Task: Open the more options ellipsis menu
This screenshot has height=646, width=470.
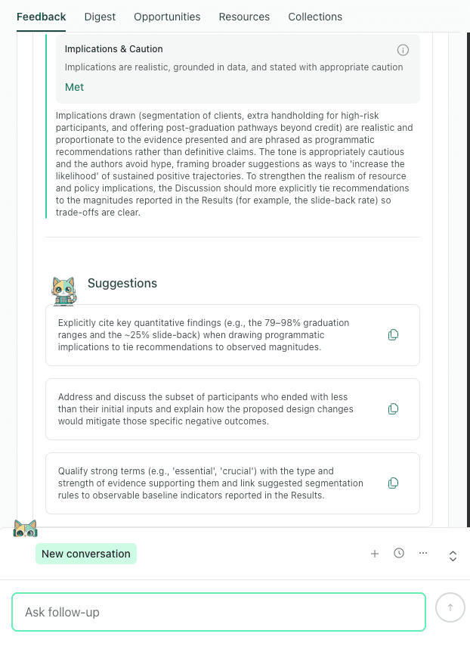Action: tap(423, 553)
